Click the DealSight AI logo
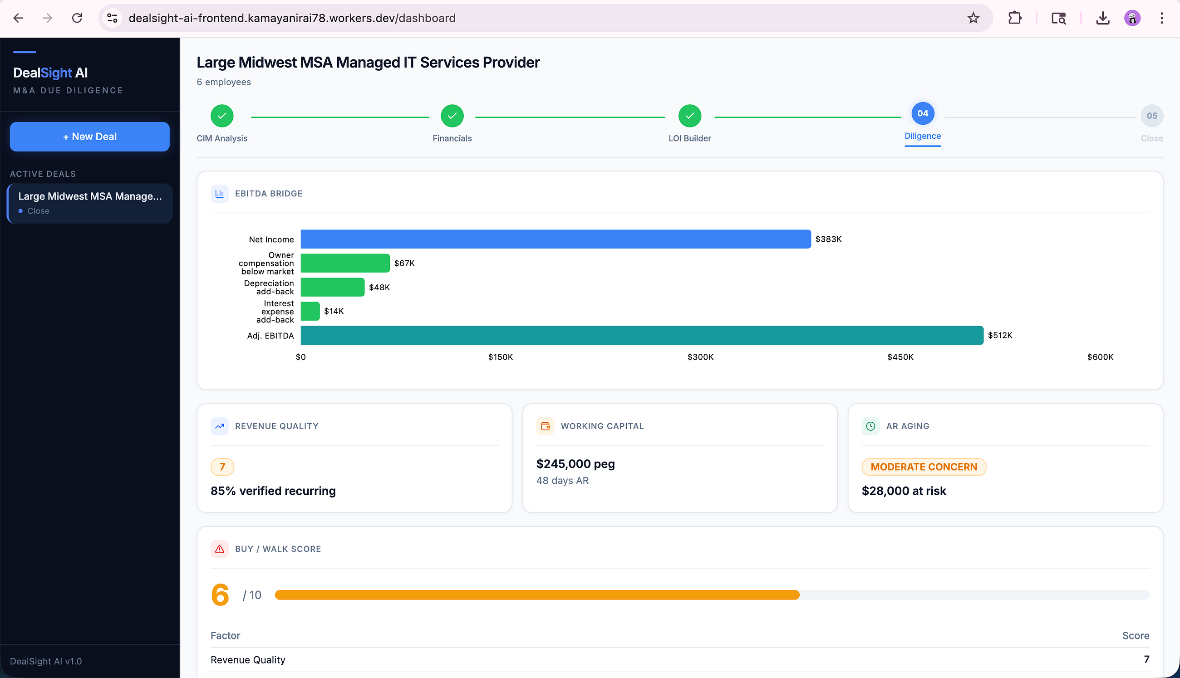1180x678 pixels. pos(50,73)
